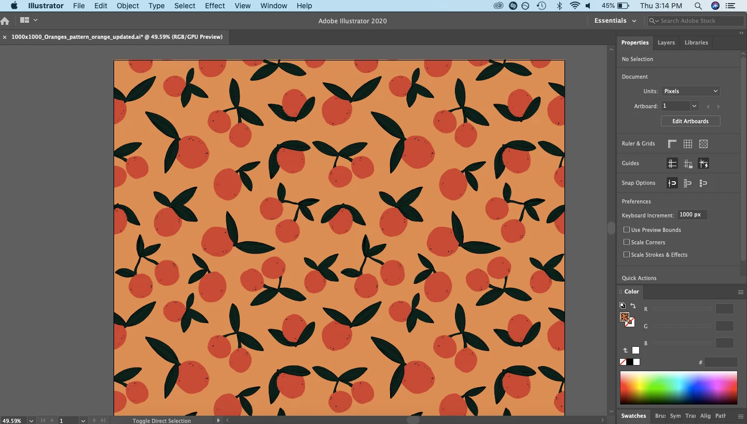Go to the Home screen icon

(5, 21)
